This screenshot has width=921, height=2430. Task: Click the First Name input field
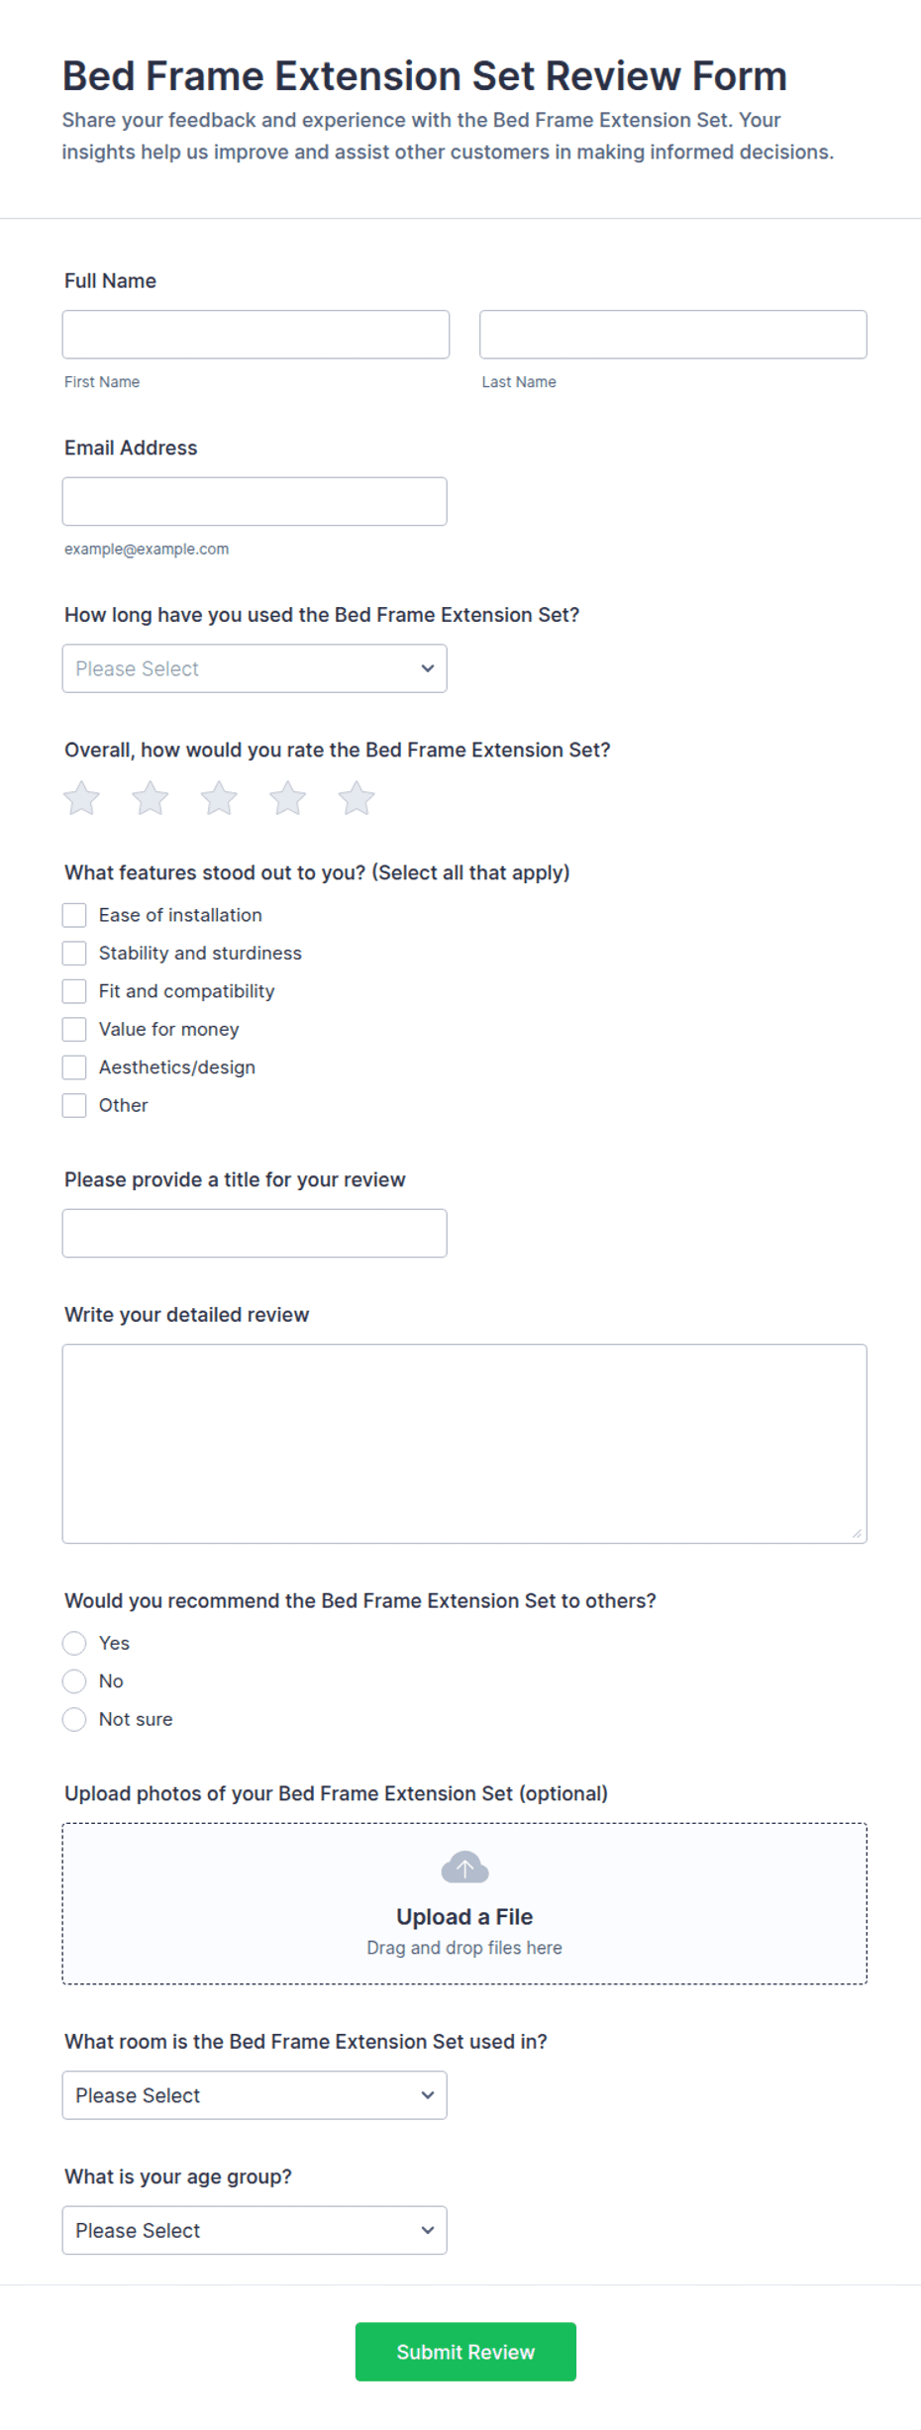(256, 335)
